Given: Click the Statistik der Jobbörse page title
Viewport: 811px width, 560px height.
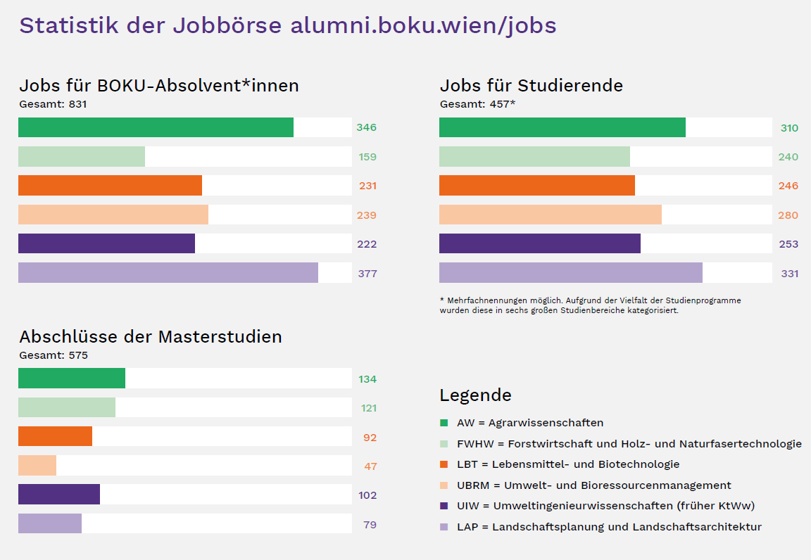Looking at the screenshot, I should [x=287, y=25].
